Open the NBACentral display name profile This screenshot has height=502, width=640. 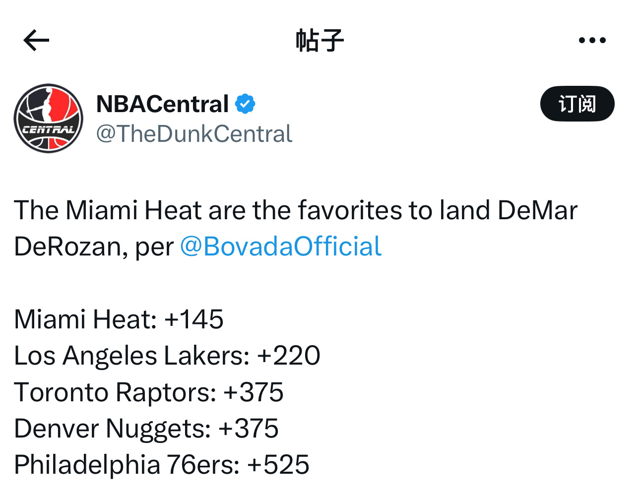point(162,104)
